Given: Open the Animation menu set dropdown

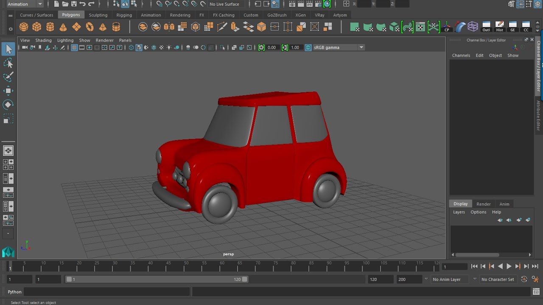Looking at the screenshot, I should [40, 4].
